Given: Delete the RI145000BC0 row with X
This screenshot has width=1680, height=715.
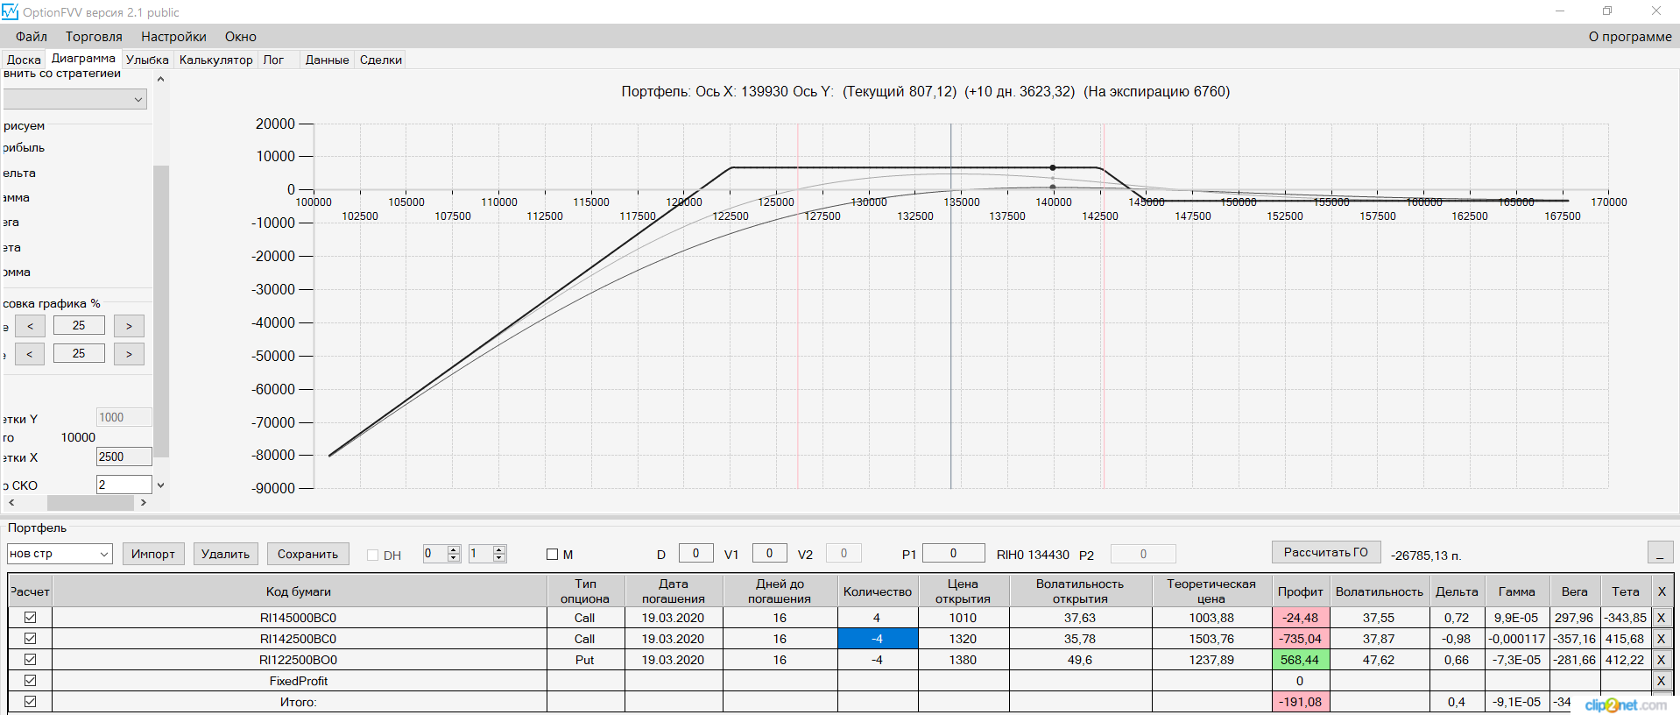Looking at the screenshot, I should 1661,618.
